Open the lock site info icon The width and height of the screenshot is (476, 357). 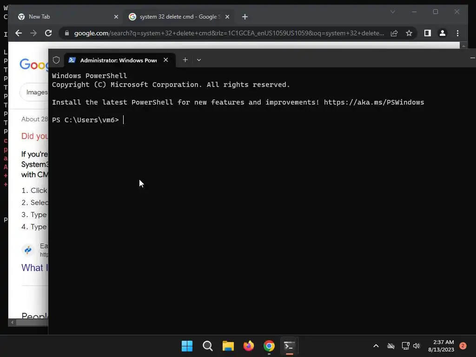(67, 33)
